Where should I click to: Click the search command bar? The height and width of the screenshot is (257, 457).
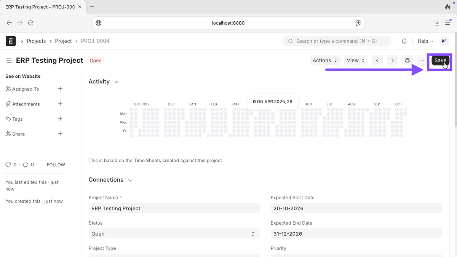click(337, 41)
